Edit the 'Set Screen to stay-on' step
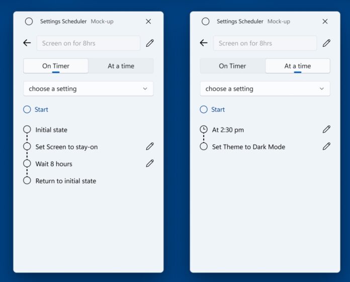This screenshot has height=282, width=350. 150,146
